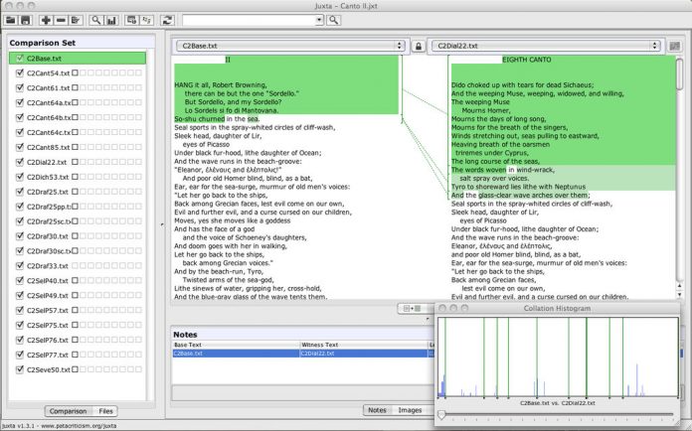Click the "So-shu churned" highlighted difference

pos(200,119)
